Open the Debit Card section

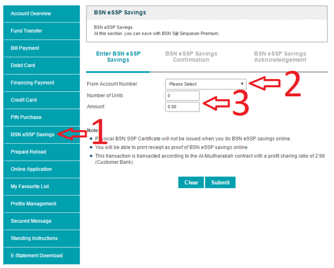[42, 66]
